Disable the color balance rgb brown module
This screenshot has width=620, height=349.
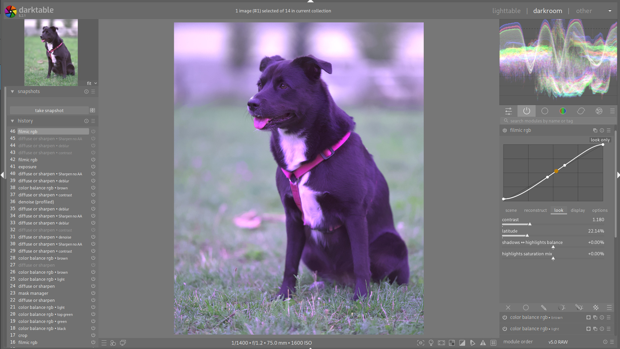[505, 318]
